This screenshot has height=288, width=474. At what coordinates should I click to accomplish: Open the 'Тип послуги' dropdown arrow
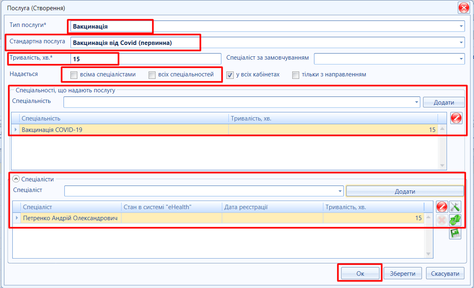tap(461, 26)
